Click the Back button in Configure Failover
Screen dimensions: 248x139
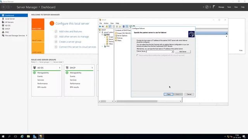(x=169, y=94)
